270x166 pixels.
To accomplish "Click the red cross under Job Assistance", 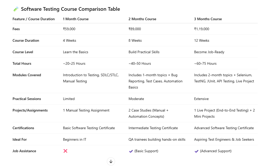I will [65, 151].
